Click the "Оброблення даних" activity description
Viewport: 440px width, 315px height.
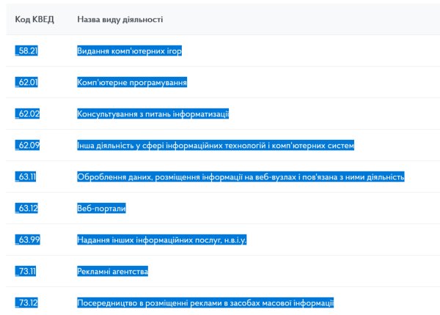241,177
